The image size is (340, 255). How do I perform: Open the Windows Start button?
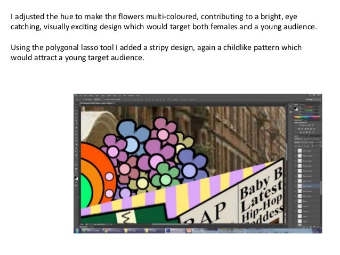[77, 231]
